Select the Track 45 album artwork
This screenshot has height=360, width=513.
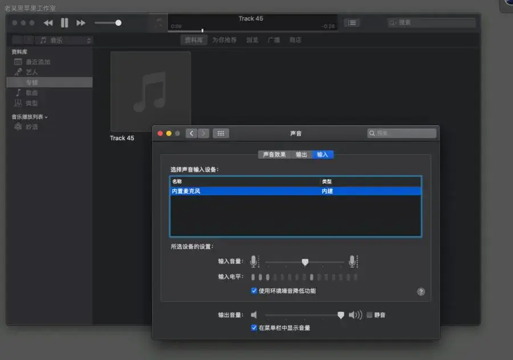pyautogui.click(x=150, y=92)
